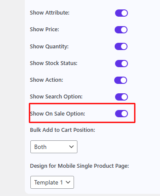Switch off Show Stock Status toggle
The image size is (160, 196).
121,63
